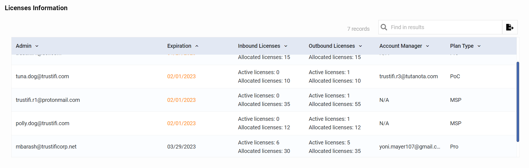Select admin tuna.dog@trustifi.com
This screenshot has height=168, width=529.
[x=42, y=76]
